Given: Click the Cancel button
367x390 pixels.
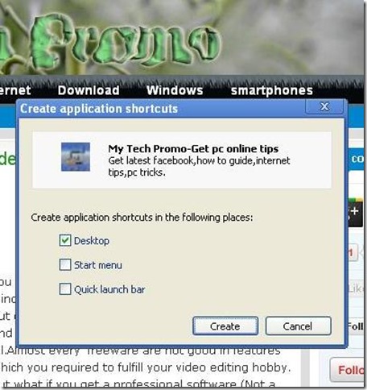Looking at the screenshot, I should click(x=299, y=326).
